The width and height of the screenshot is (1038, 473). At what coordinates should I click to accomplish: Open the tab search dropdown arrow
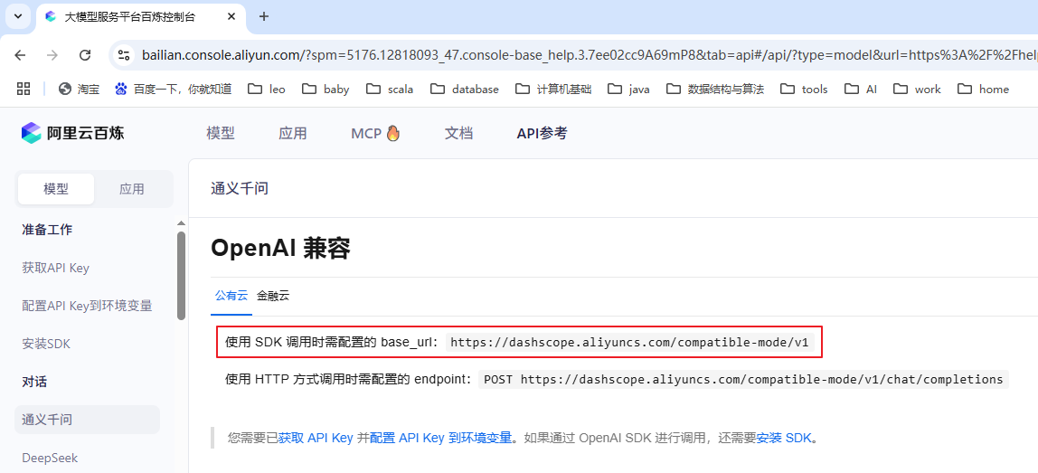pos(17,16)
